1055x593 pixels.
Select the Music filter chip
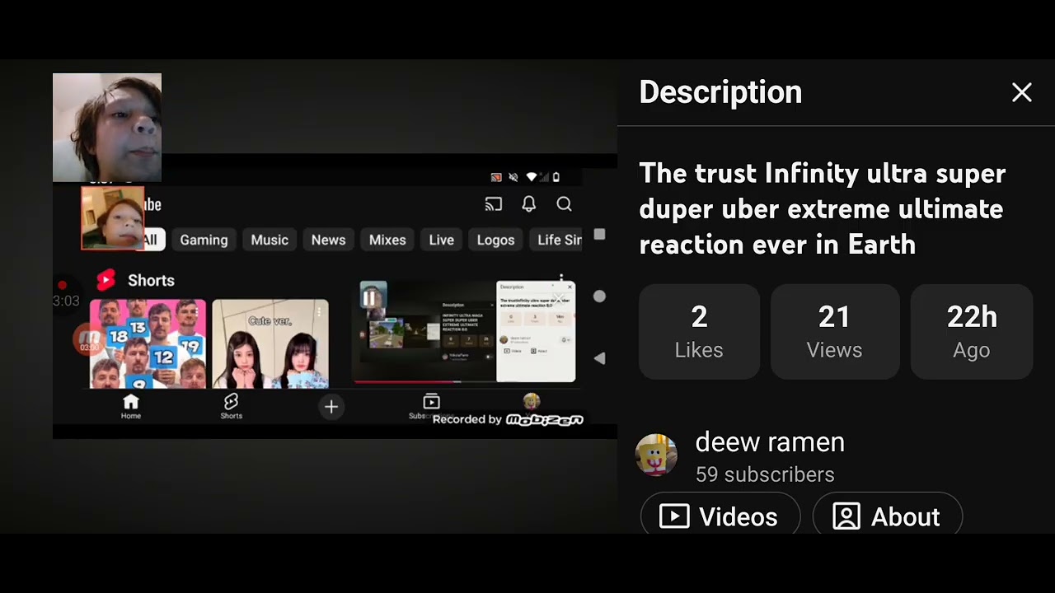[270, 240]
